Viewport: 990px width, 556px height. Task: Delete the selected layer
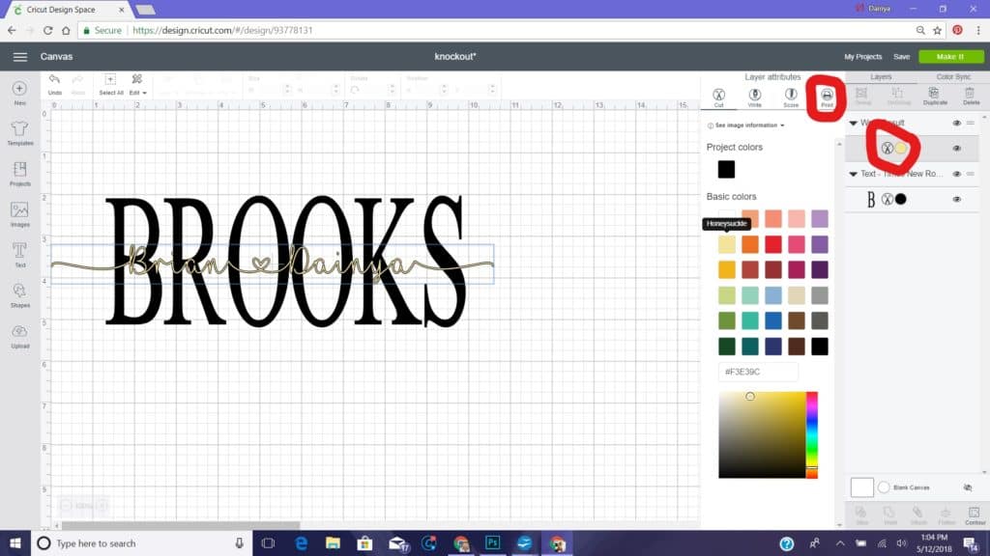(x=971, y=96)
